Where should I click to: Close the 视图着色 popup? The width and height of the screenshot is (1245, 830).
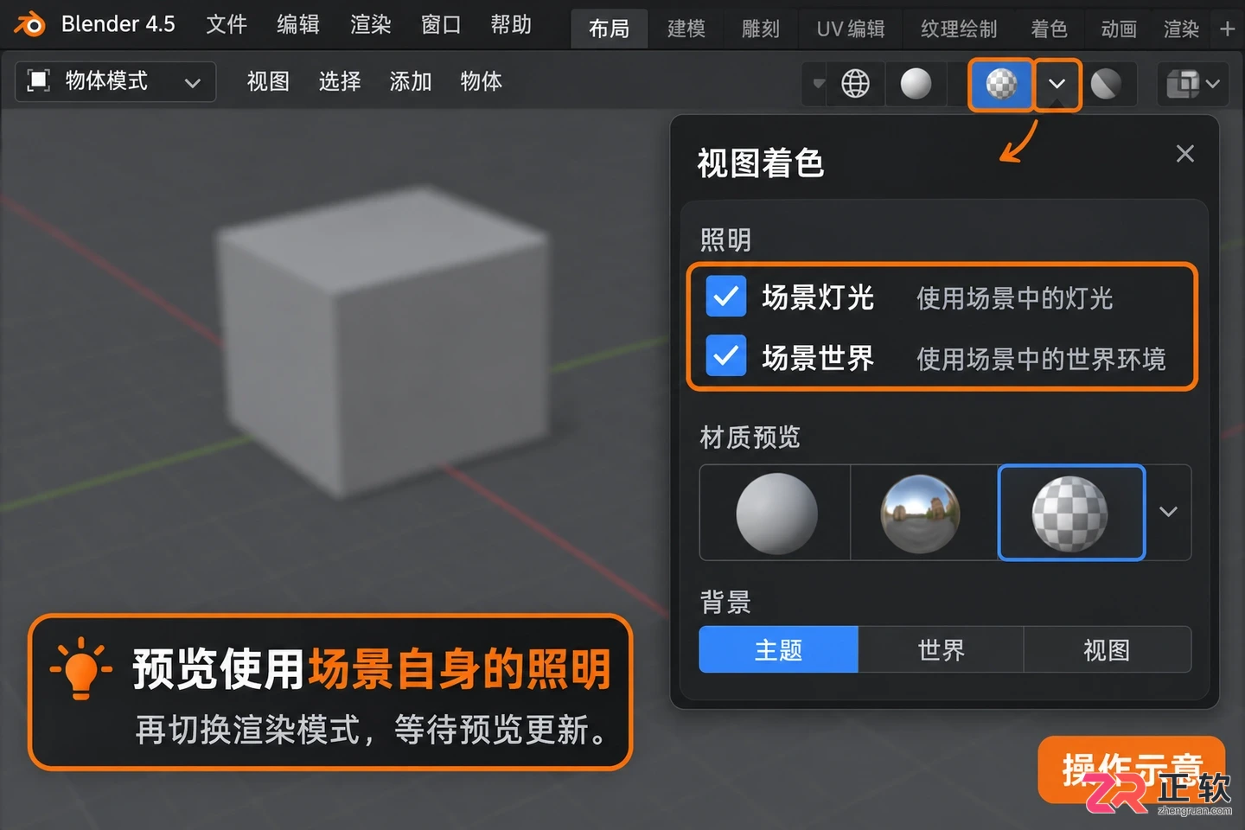point(1184,154)
